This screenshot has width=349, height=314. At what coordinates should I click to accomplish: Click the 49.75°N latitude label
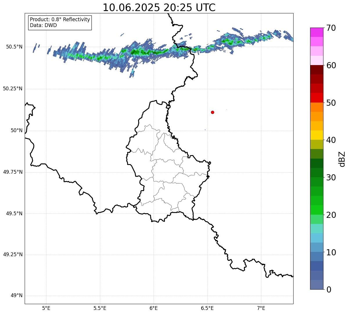(13, 172)
